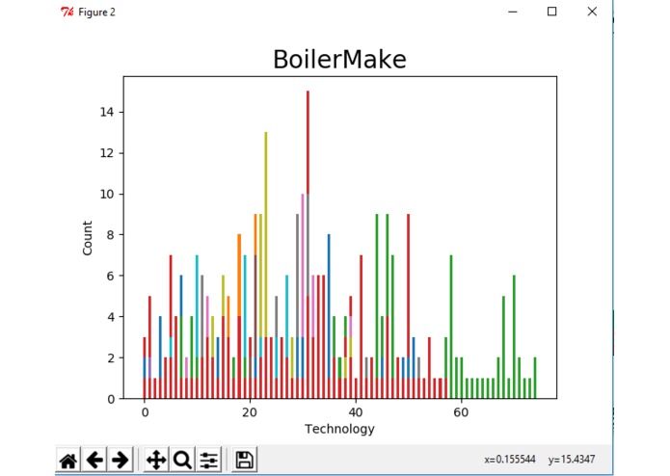Image resolution: width=670 pixels, height=476 pixels.
Task: Save the figure with floppy icon
Action: tap(245, 461)
